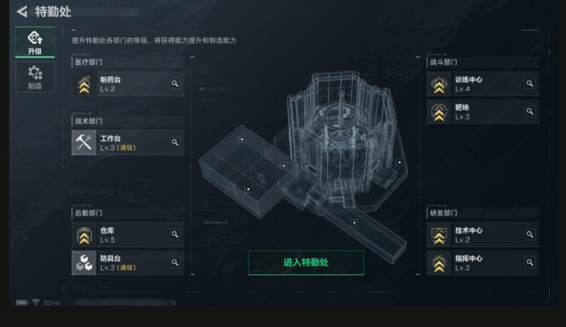This screenshot has height=327, width=566.
Task: Select the 制药台 upgrade chevron icon
Action: point(84,84)
